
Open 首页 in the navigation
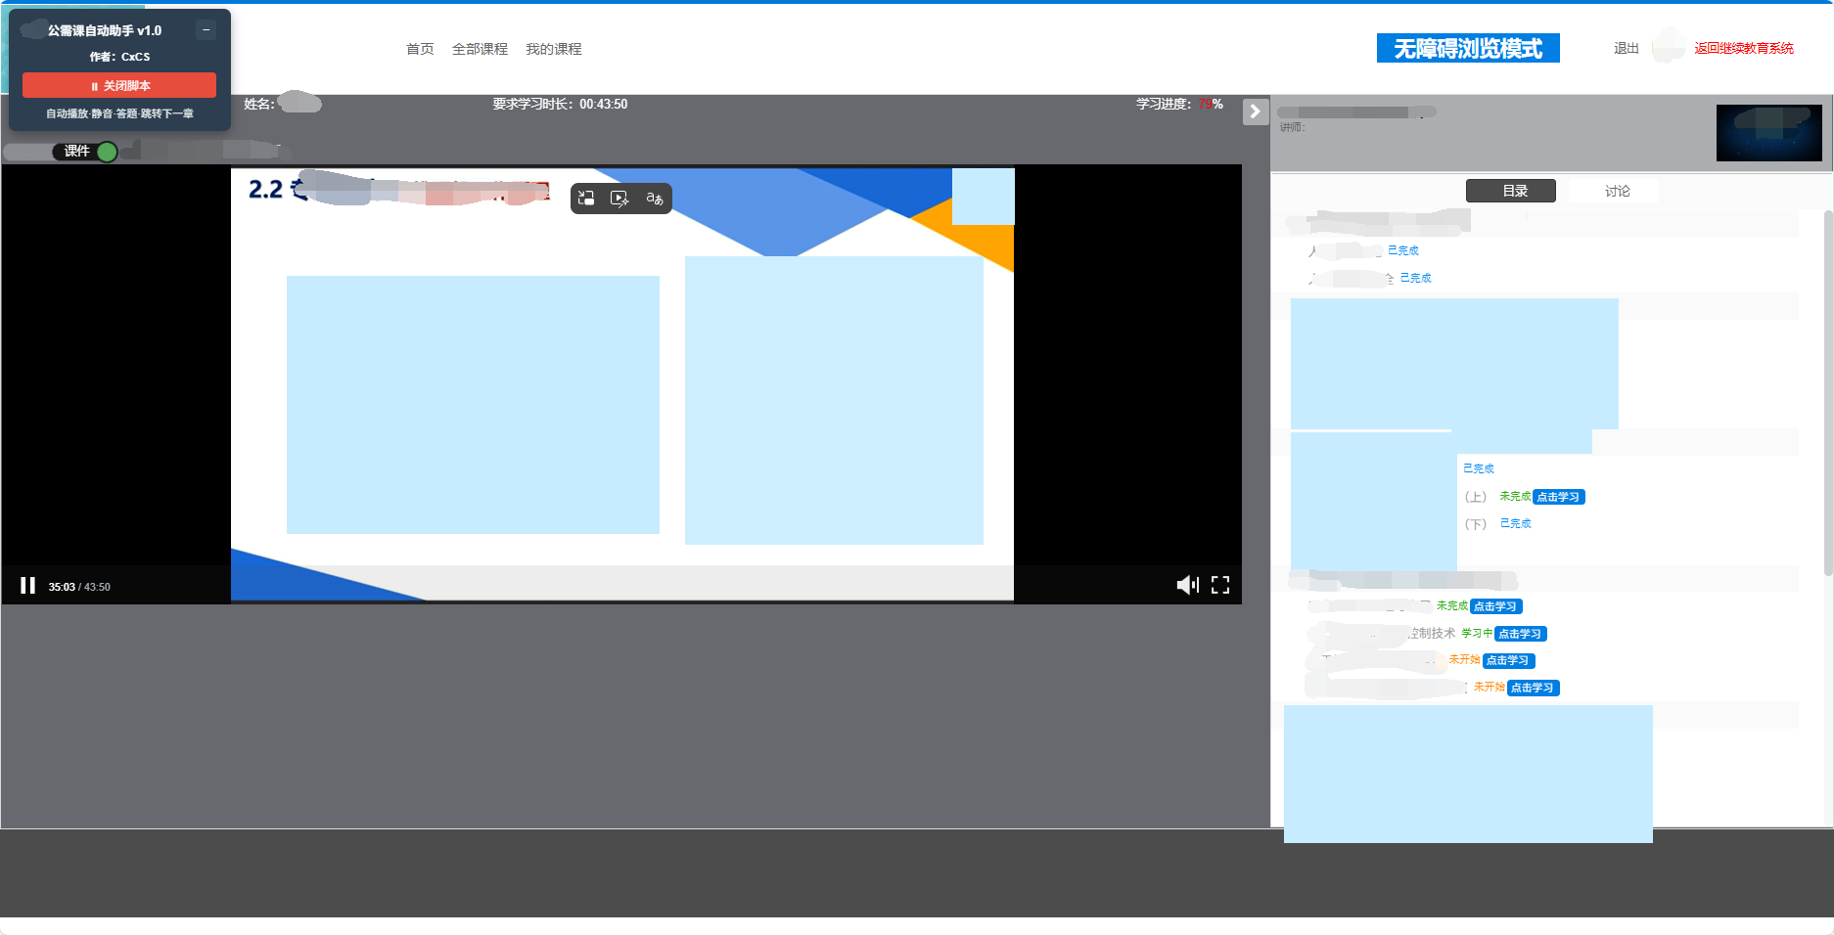pyautogui.click(x=420, y=49)
